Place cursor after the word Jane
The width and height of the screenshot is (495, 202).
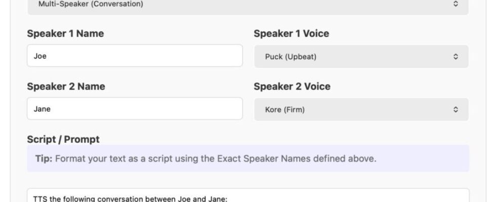pyautogui.click(x=51, y=109)
